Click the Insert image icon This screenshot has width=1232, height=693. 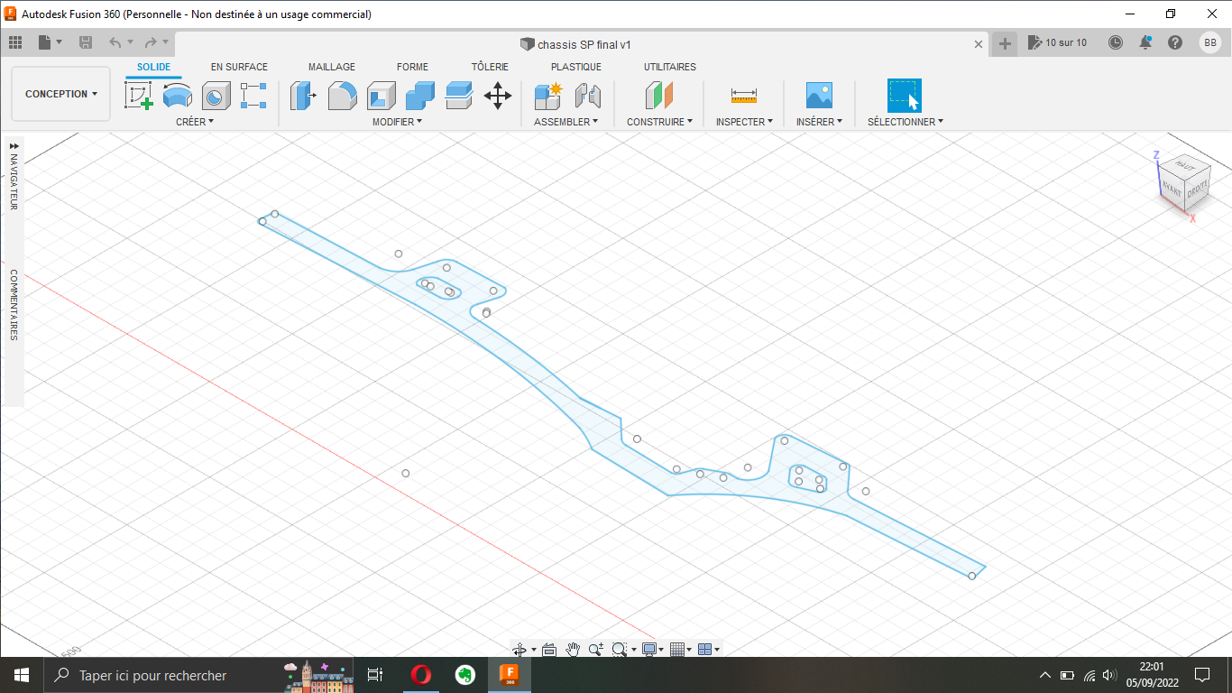pos(819,96)
